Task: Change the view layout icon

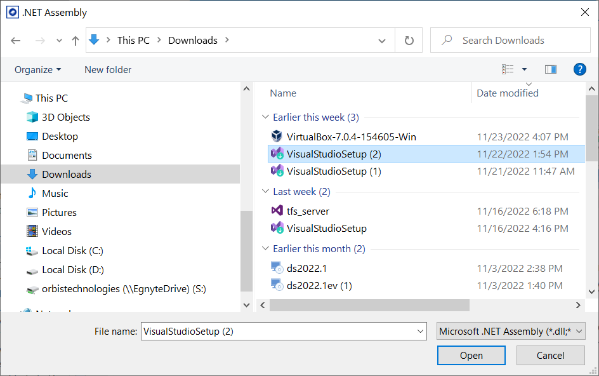Action: click(508, 69)
